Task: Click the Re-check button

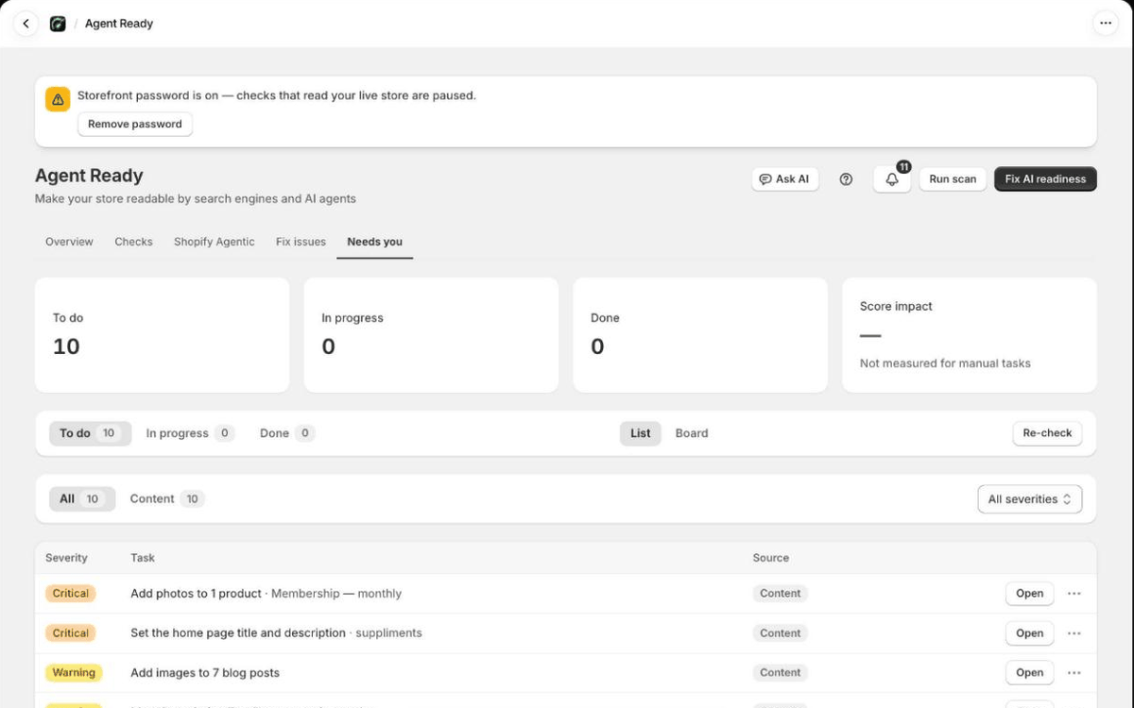Action: pos(1047,433)
